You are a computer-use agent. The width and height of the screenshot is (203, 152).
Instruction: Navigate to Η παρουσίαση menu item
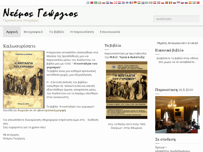pyautogui.click(x=82, y=32)
